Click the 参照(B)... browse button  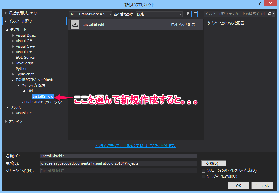(214, 163)
